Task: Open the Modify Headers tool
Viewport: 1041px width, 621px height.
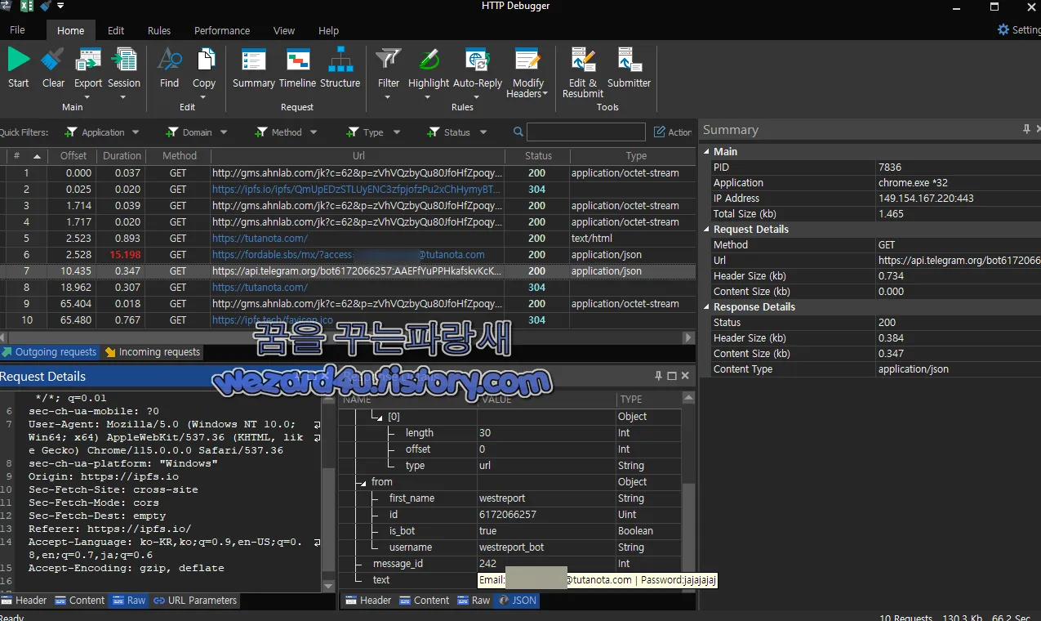Action: tap(527, 74)
